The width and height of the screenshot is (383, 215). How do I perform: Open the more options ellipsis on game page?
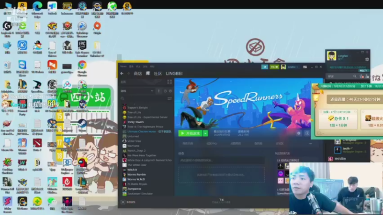(310, 144)
